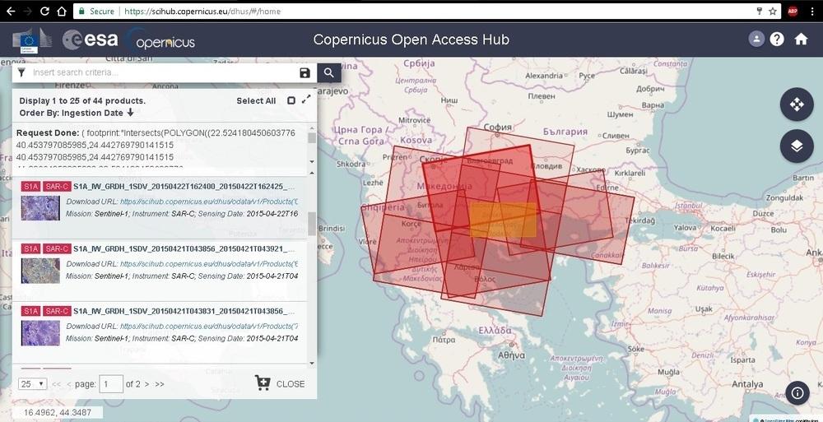The image size is (823, 422).
Task: Jump to the last results page arrows
Action: click(160, 384)
